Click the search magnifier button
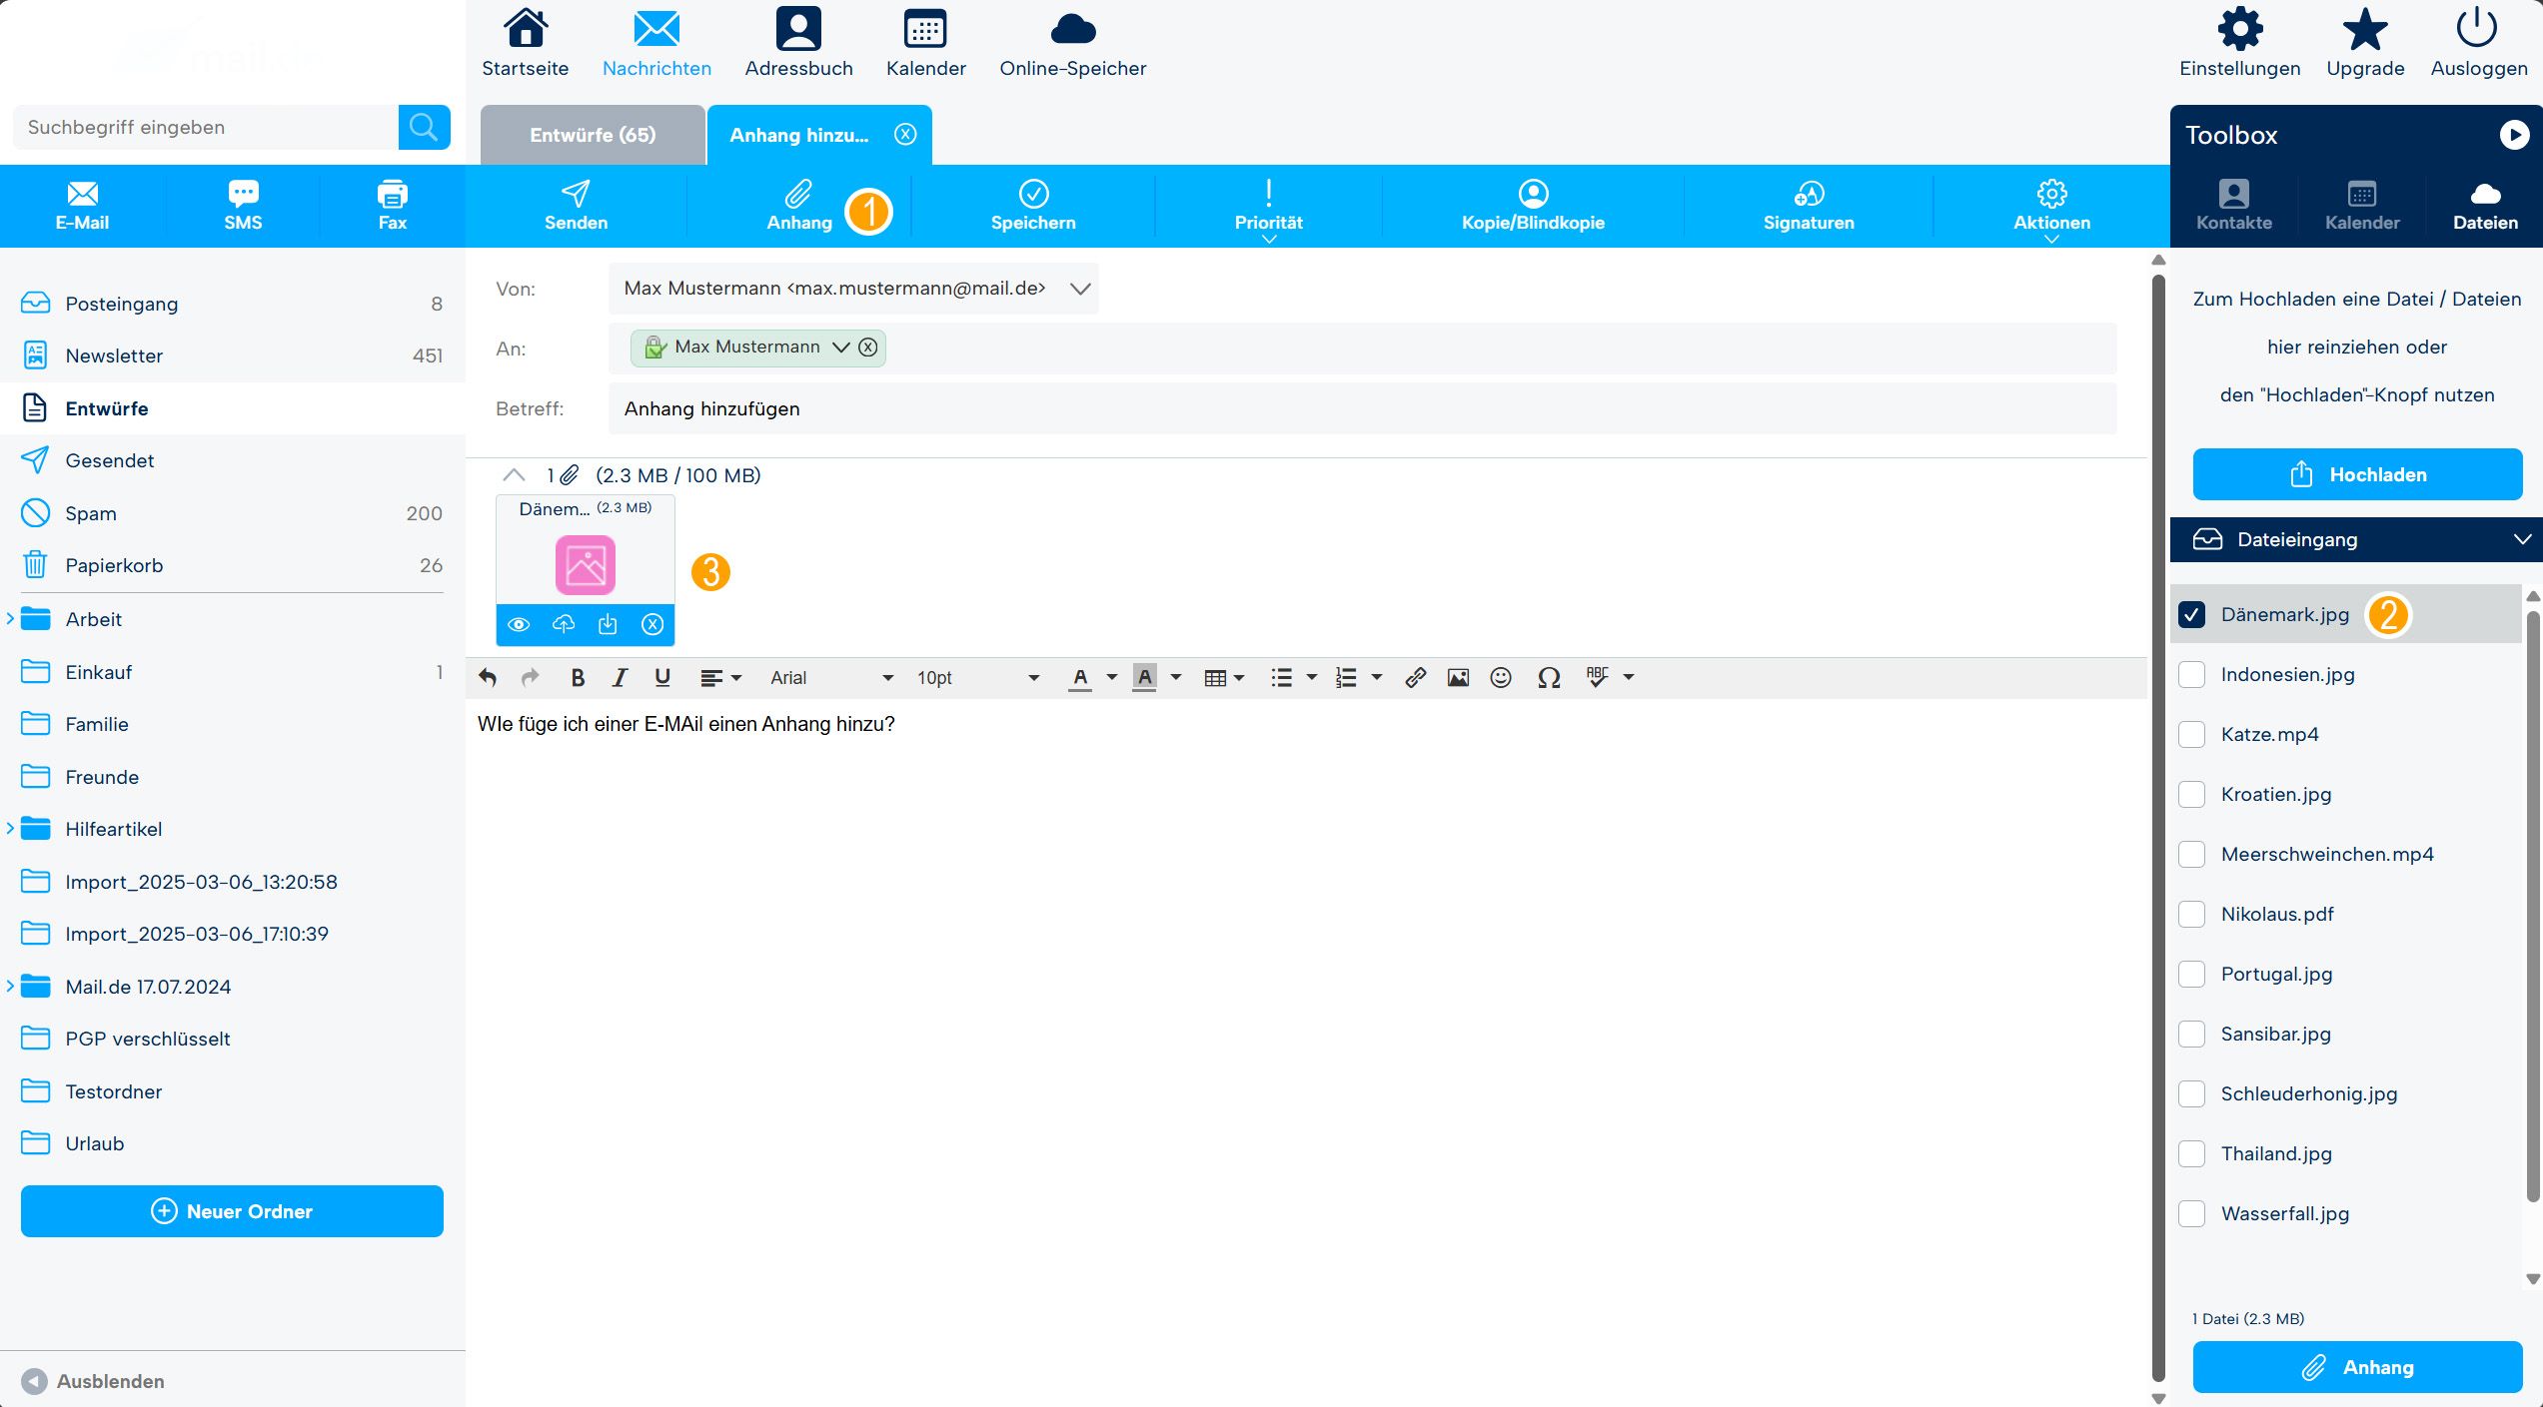Screen dimensions: 2543x1407 424,127
